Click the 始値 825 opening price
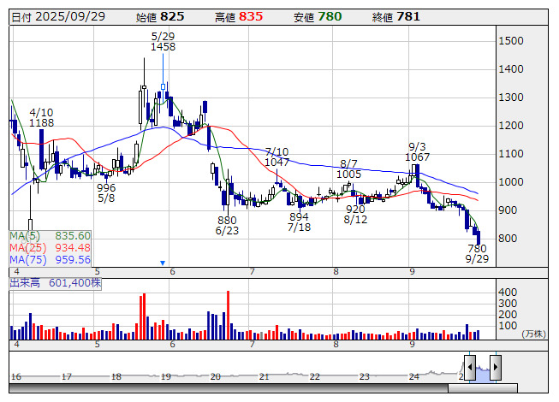The width and height of the screenshot is (559, 402). coord(160,17)
